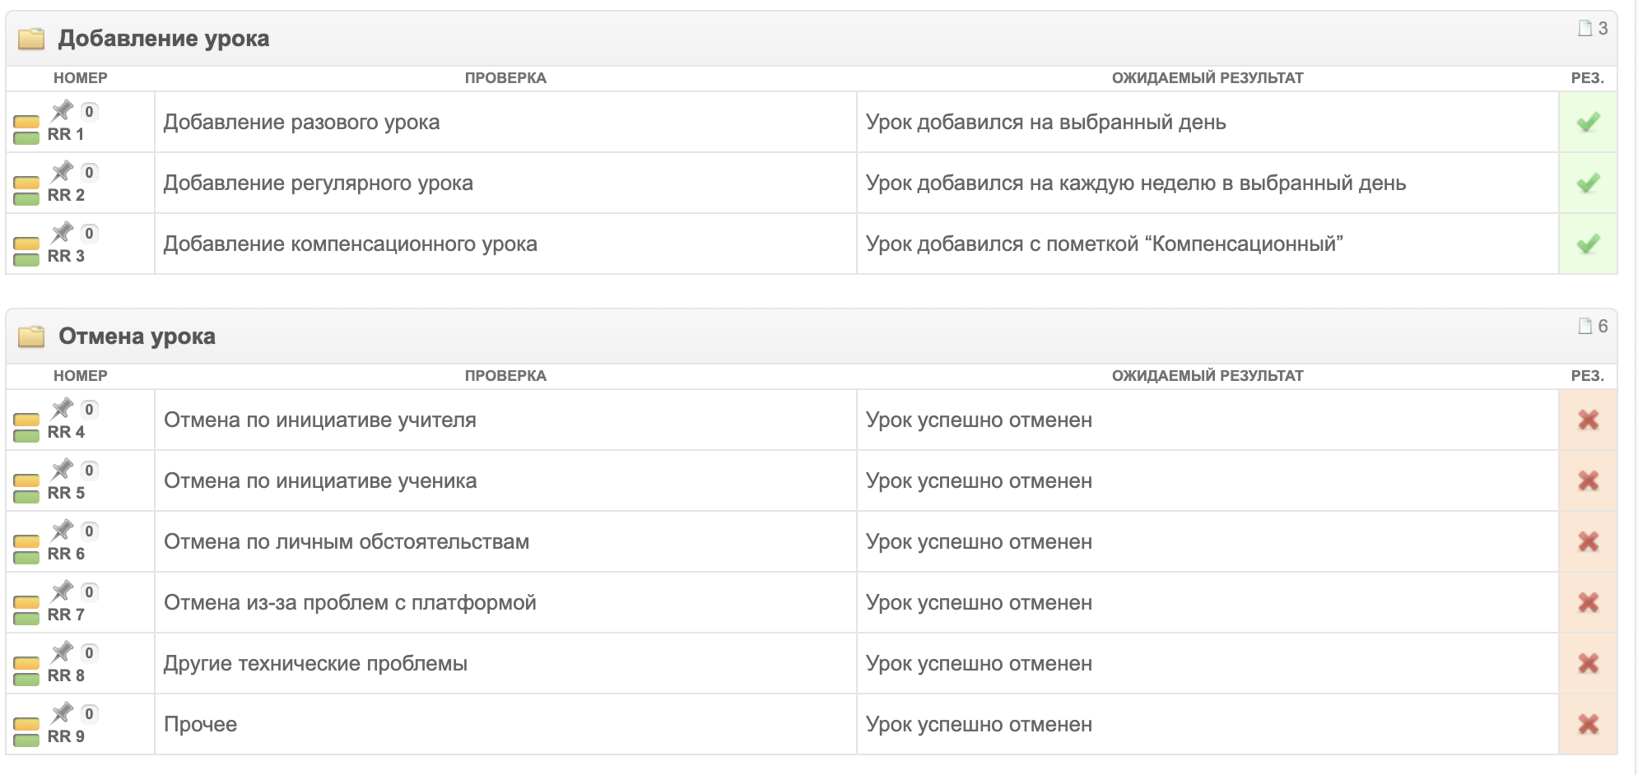Click the pin icon for RR 9
This screenshot has width=1638, height=775.
63,712
